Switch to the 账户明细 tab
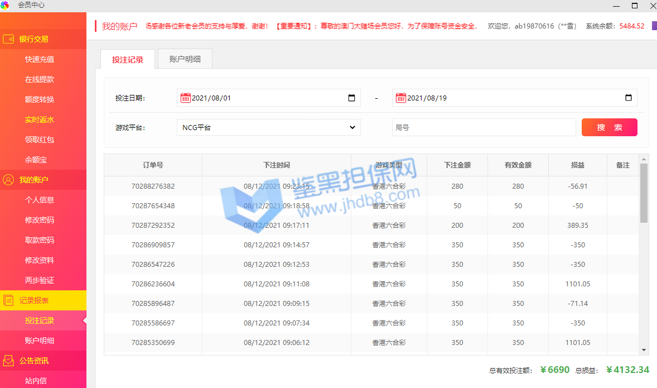The height and width of the screenshot is (388, 657). (x=185, y=59)
